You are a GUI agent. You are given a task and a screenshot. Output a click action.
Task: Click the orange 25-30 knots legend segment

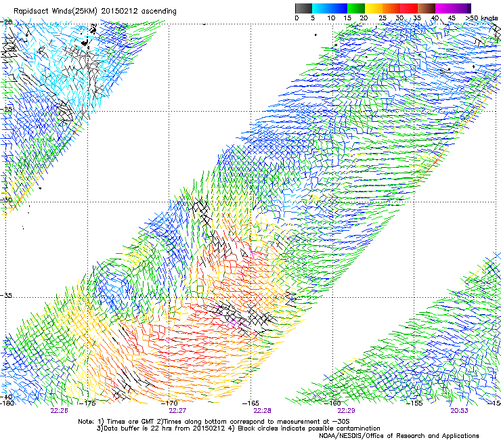coord(391,8)
